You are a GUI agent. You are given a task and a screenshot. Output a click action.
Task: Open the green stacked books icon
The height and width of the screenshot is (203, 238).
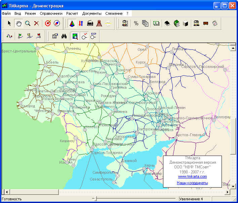point(176,24)
